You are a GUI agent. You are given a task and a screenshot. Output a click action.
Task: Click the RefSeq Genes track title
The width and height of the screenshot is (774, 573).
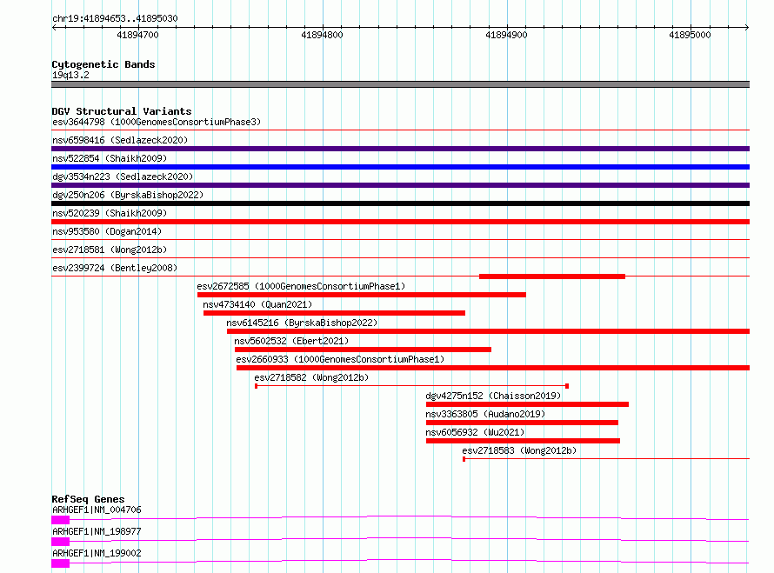(x=88, y=499)
